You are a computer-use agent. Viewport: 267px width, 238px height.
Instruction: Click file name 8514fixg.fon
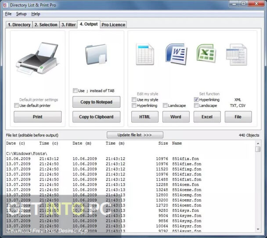point(187,169)
